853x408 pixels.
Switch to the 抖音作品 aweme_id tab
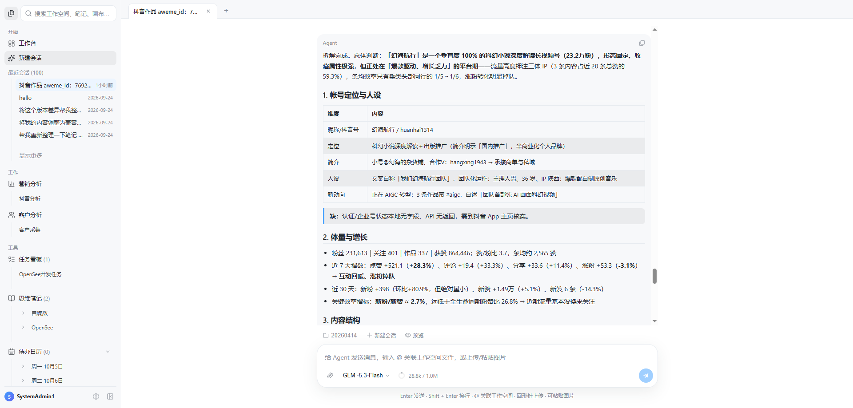coord(172,12)
